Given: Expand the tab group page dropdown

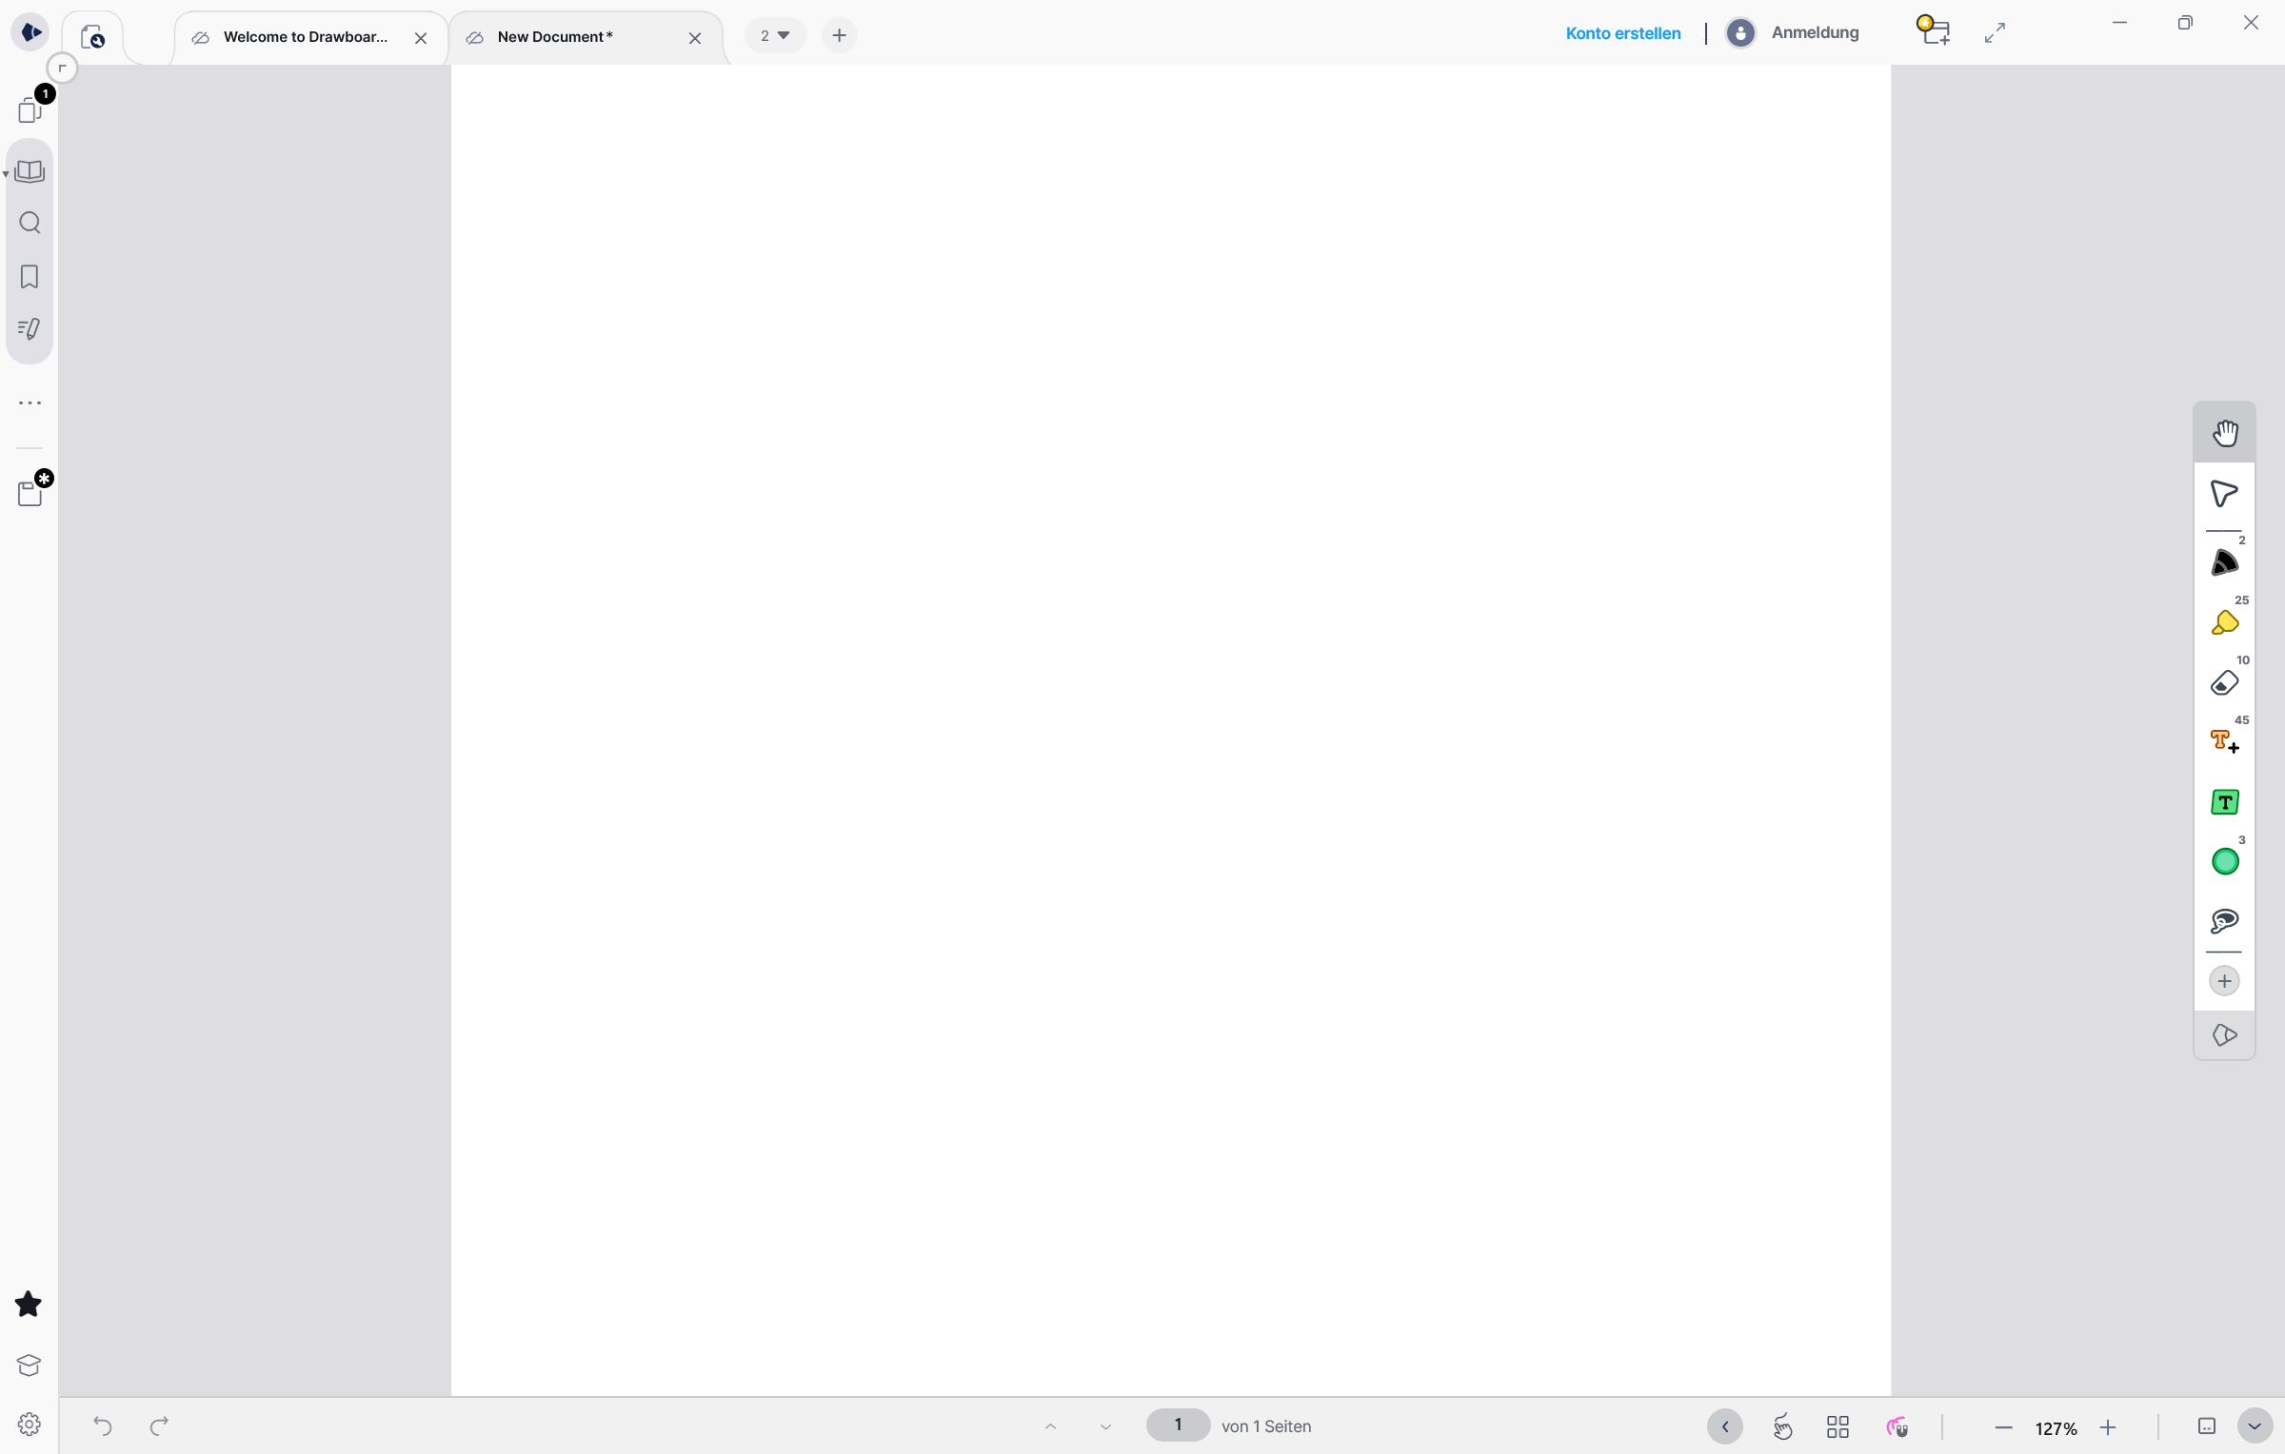Looking at the screenshot, I should point(775,35).
